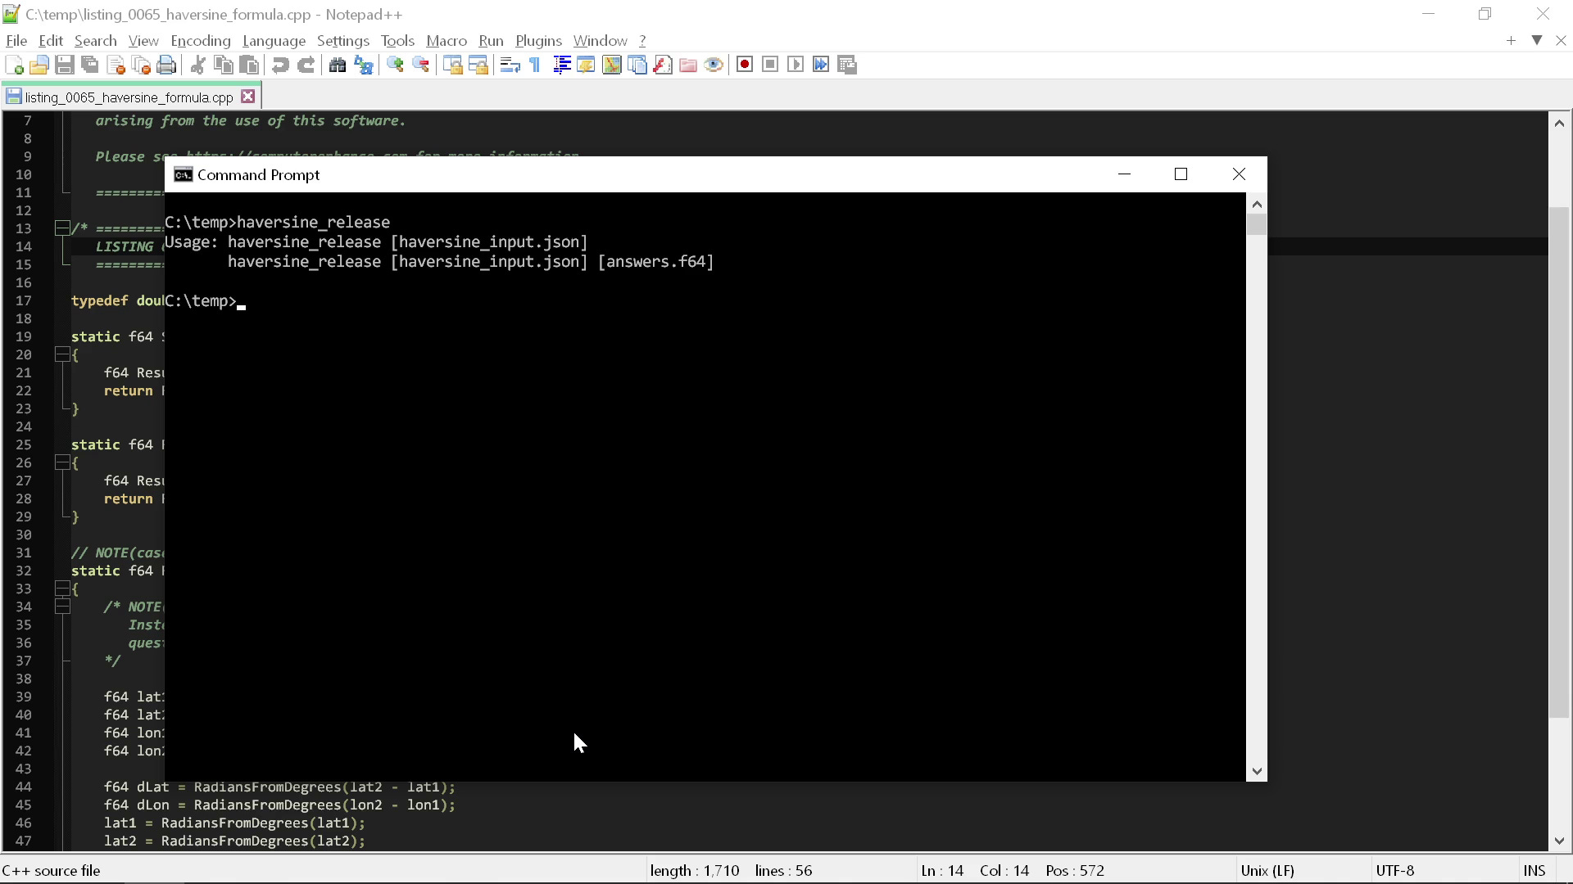Undo the last edit
This screenshot has height=884, width=1573.
[x=279, y=65]
